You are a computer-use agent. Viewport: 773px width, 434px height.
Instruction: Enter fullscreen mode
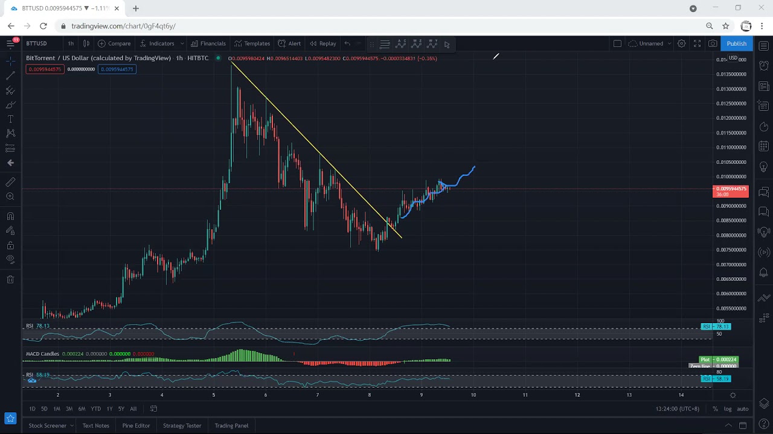pos(697,43)
